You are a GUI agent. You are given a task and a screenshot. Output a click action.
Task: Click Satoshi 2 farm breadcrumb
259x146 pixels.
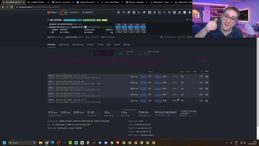tap(74, 12)
